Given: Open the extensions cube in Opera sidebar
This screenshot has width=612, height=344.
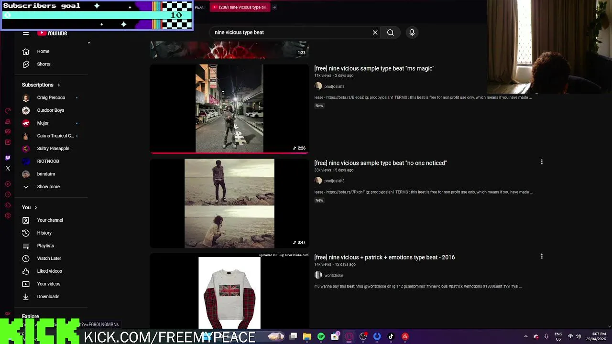Looking at the screenshot, I should 8,205.
